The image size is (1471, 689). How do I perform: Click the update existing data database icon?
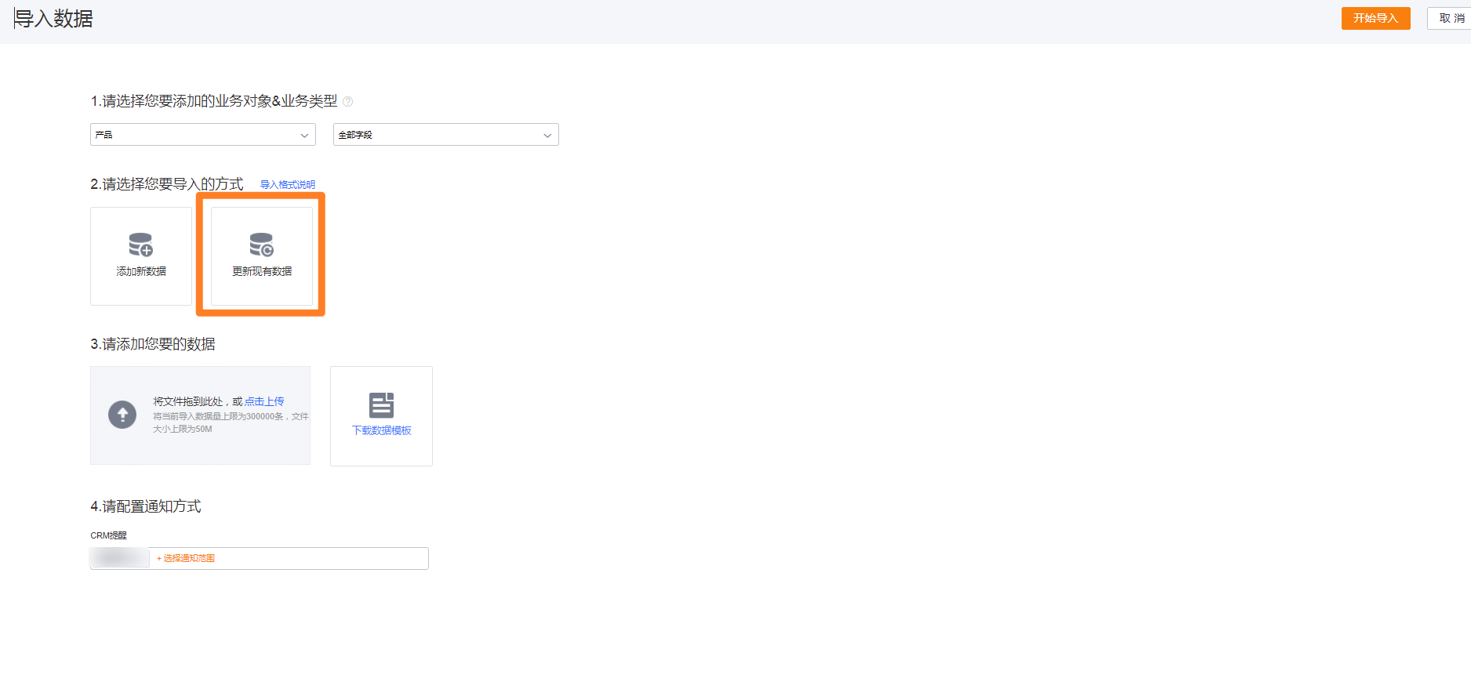coord(262,245)
